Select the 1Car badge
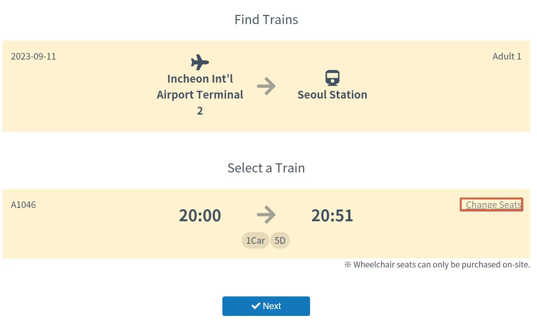The height and width of the screenshot is (327, 537). coord(255,240)
